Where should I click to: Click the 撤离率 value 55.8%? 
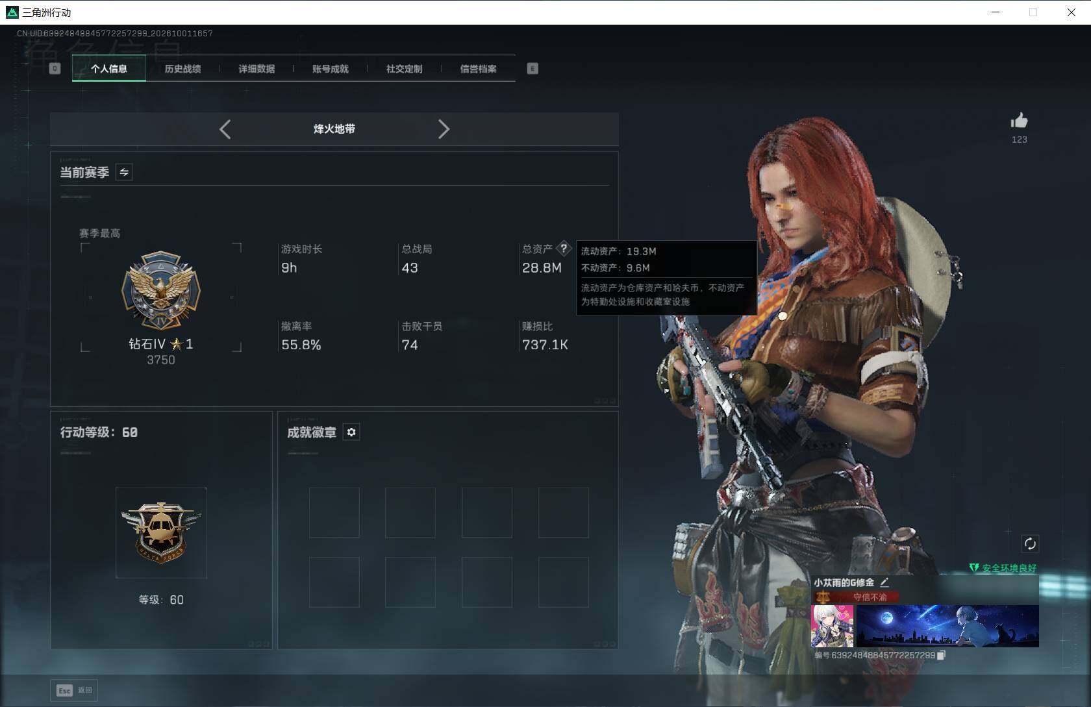[301, 345]
